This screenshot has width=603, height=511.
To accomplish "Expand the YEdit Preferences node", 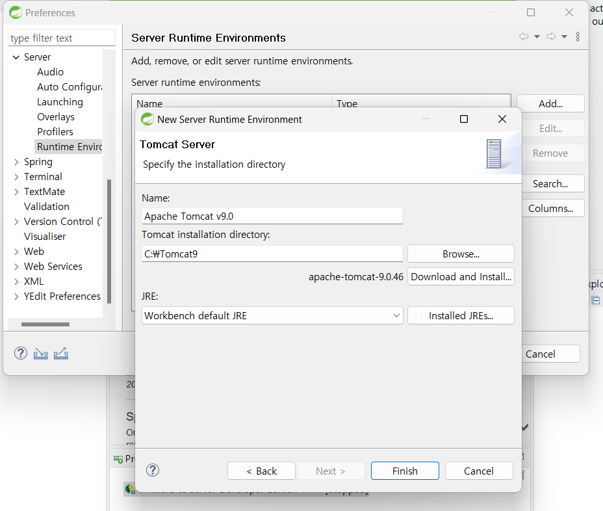I will (x=16, y=296).
